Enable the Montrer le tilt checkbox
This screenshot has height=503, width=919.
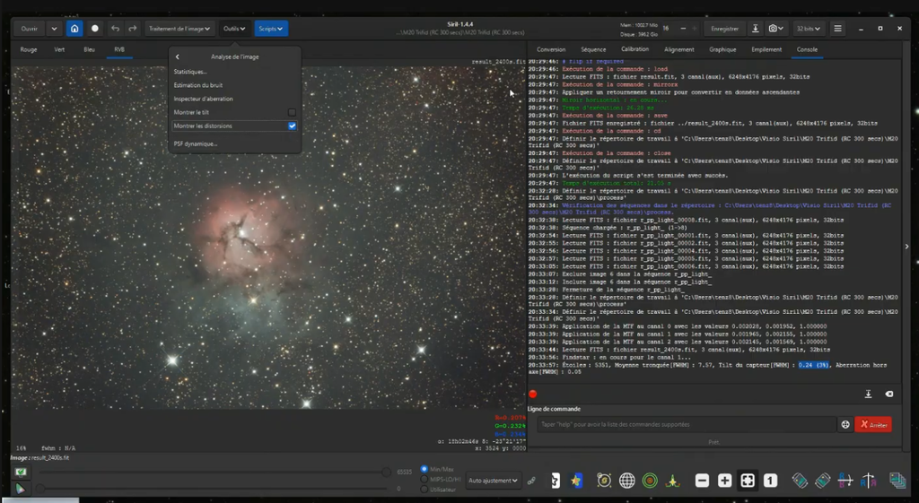click(x=292, y=112)
